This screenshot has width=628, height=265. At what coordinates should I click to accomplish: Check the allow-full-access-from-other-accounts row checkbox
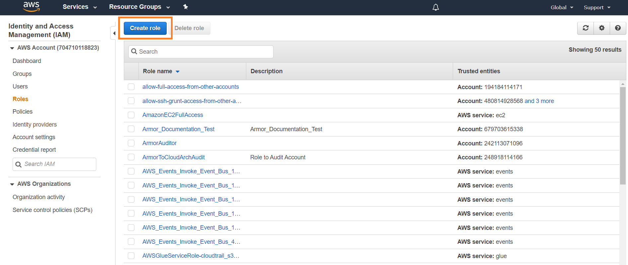pyautogui.click(x=131, y=87)
